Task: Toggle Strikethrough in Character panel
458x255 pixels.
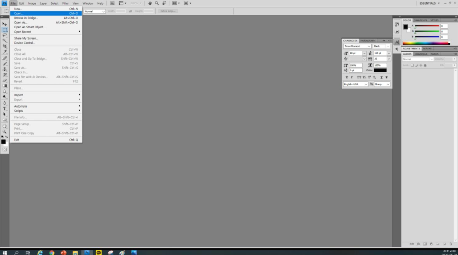Action: 387,77
